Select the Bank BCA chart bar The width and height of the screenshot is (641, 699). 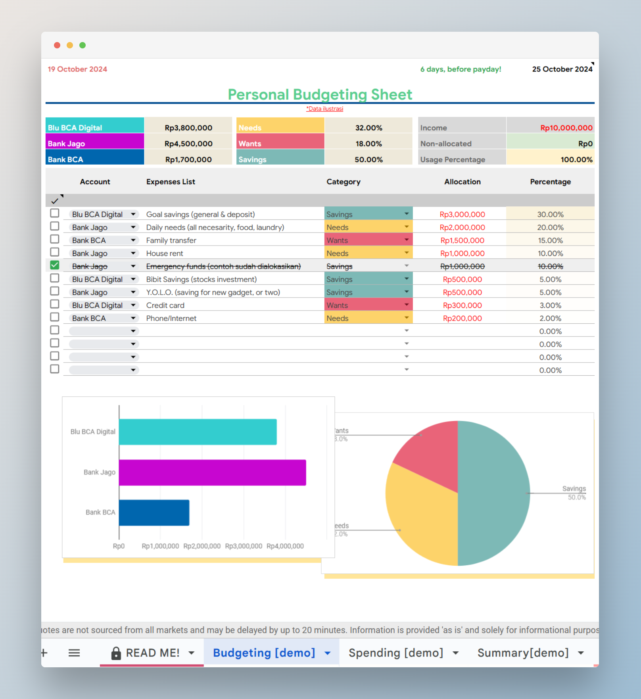(x=154, y=513)
